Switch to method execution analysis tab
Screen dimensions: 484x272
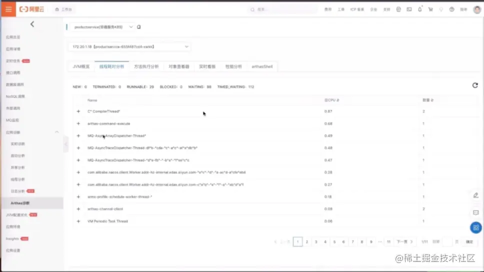pyautogui.click(x=146, y=66)
